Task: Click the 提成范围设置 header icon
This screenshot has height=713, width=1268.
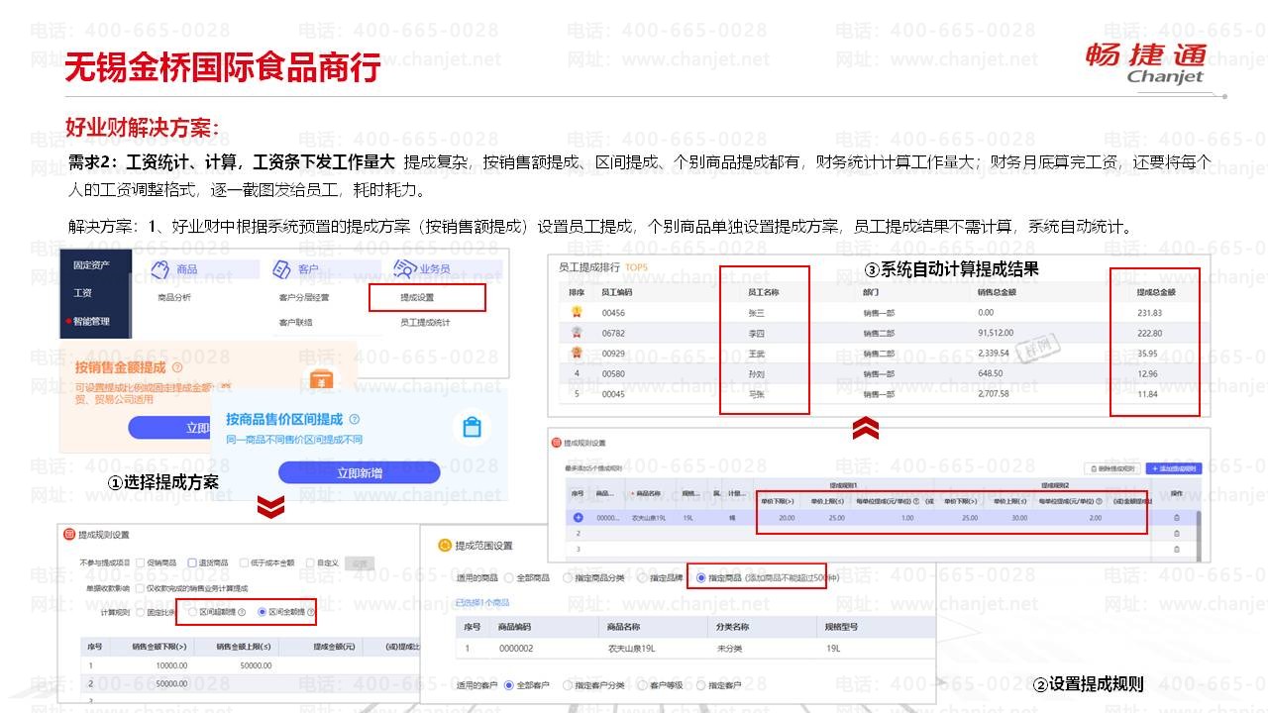Action: (x=444, y=545)
